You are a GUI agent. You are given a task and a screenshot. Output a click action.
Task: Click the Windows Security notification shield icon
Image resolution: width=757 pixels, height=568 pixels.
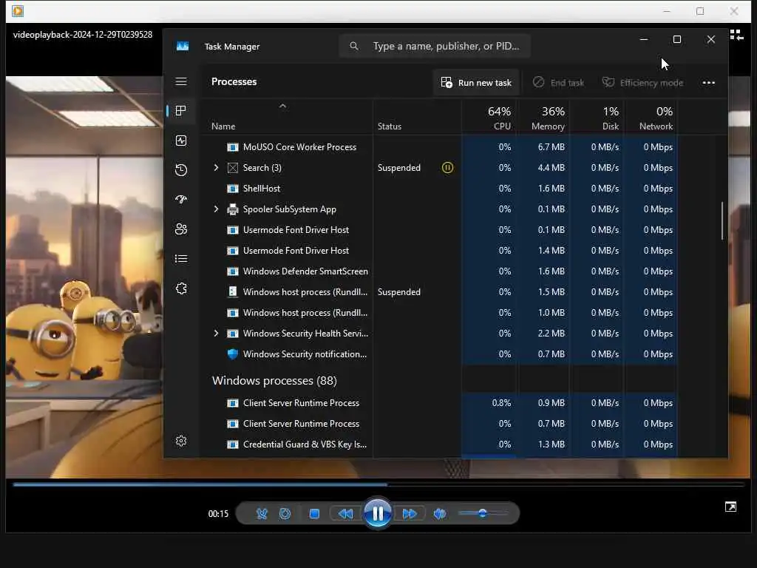click(233, 354)
